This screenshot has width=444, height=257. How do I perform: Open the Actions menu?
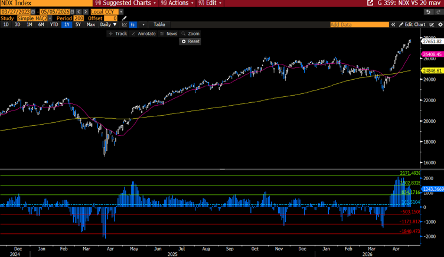tap(177, 3)
